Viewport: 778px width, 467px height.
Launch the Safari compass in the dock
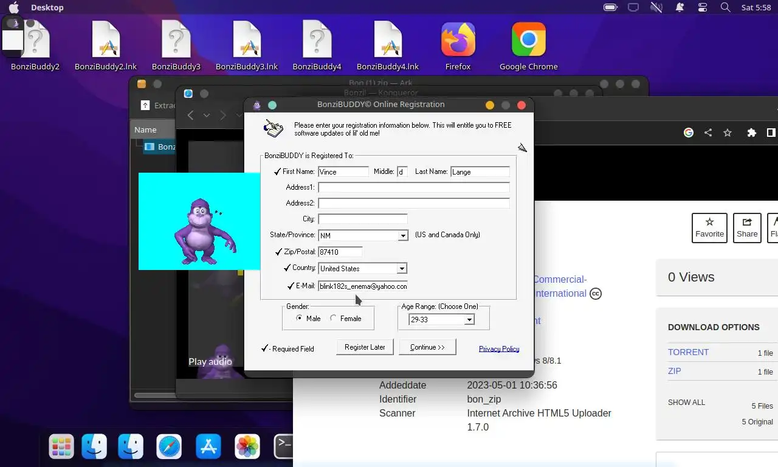coord(169,446)
